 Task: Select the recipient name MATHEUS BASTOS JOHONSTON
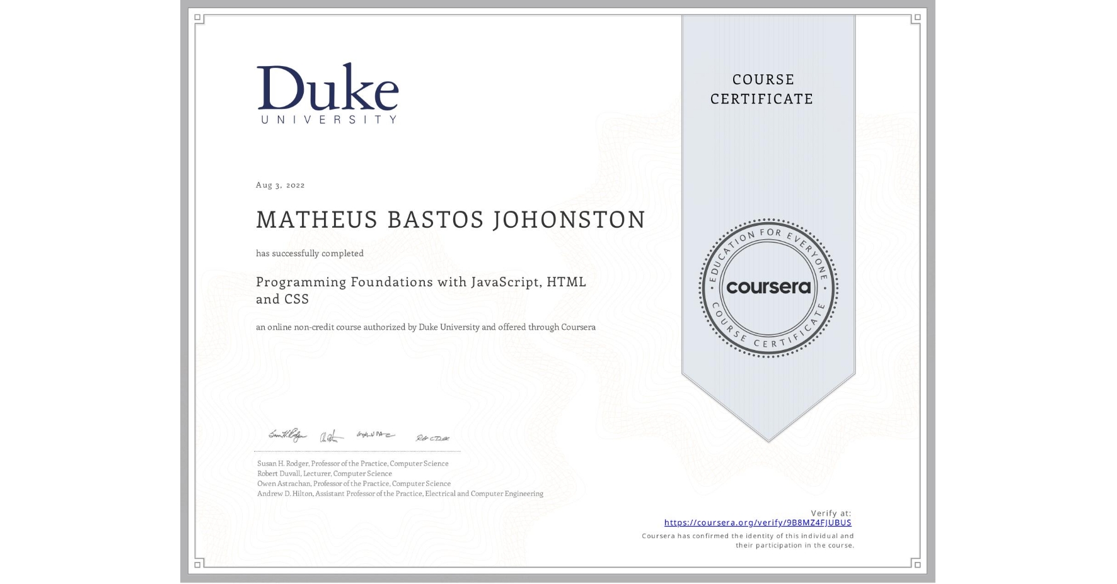451,220
